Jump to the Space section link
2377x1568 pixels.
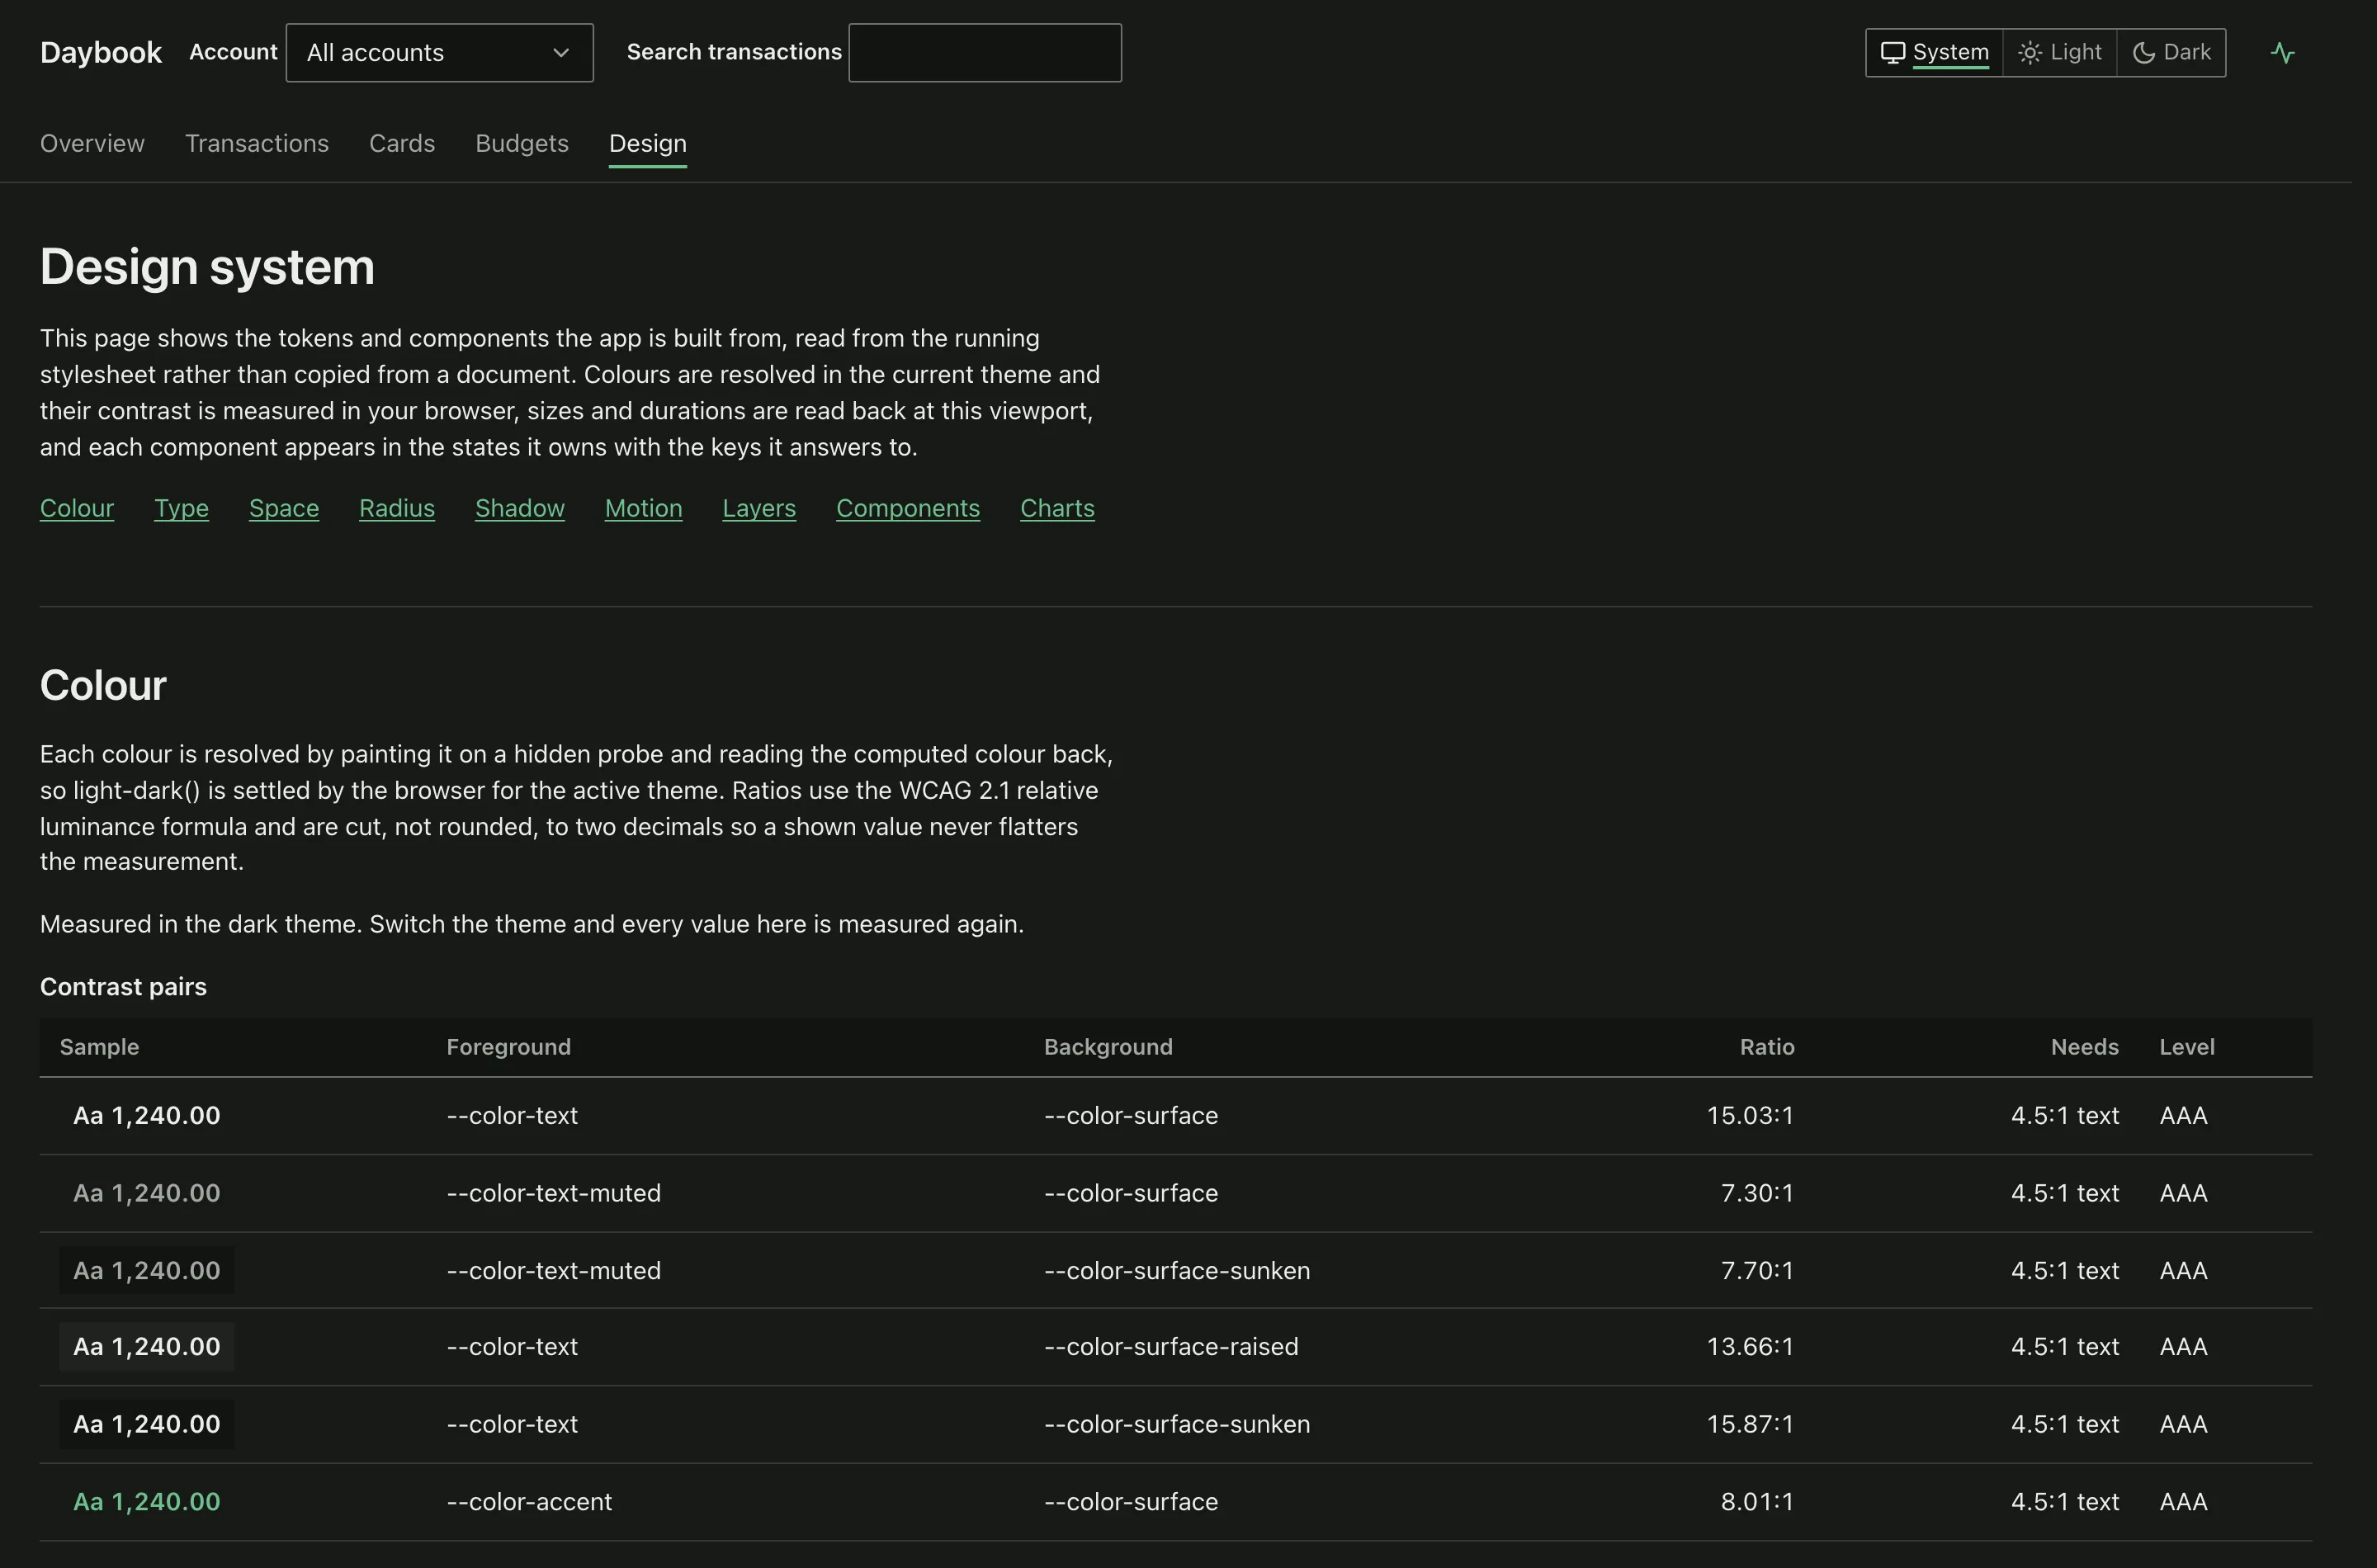(284, 508)
